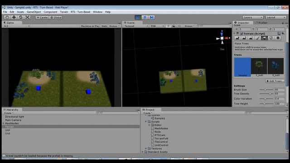The image size is (290, 163).
Task: Expand the Editor folder
Action: (149, 125)
